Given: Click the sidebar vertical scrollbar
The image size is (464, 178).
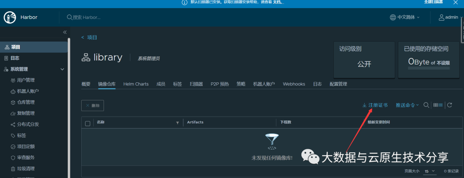Looking at the screenshot, I should click(x=69, y=108).
